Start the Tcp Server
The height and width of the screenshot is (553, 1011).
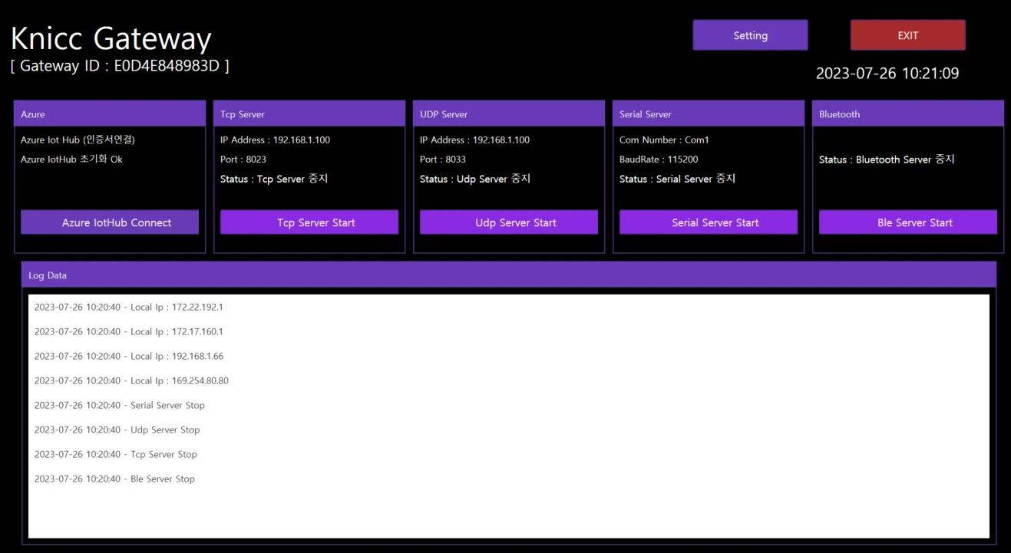click(x=309, y=222)
